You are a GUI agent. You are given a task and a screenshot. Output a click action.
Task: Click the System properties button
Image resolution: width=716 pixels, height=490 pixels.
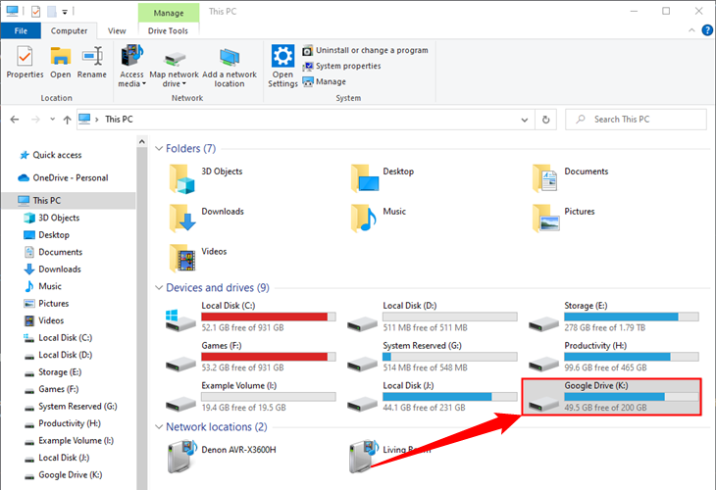tap(340, 66)
